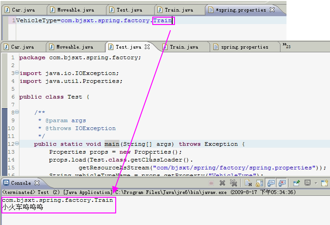Screen dimensions: 330x225
Task: Open the Display Selected Console dropdown arrow
Action: pyautogui.click(x=316, y=183)
